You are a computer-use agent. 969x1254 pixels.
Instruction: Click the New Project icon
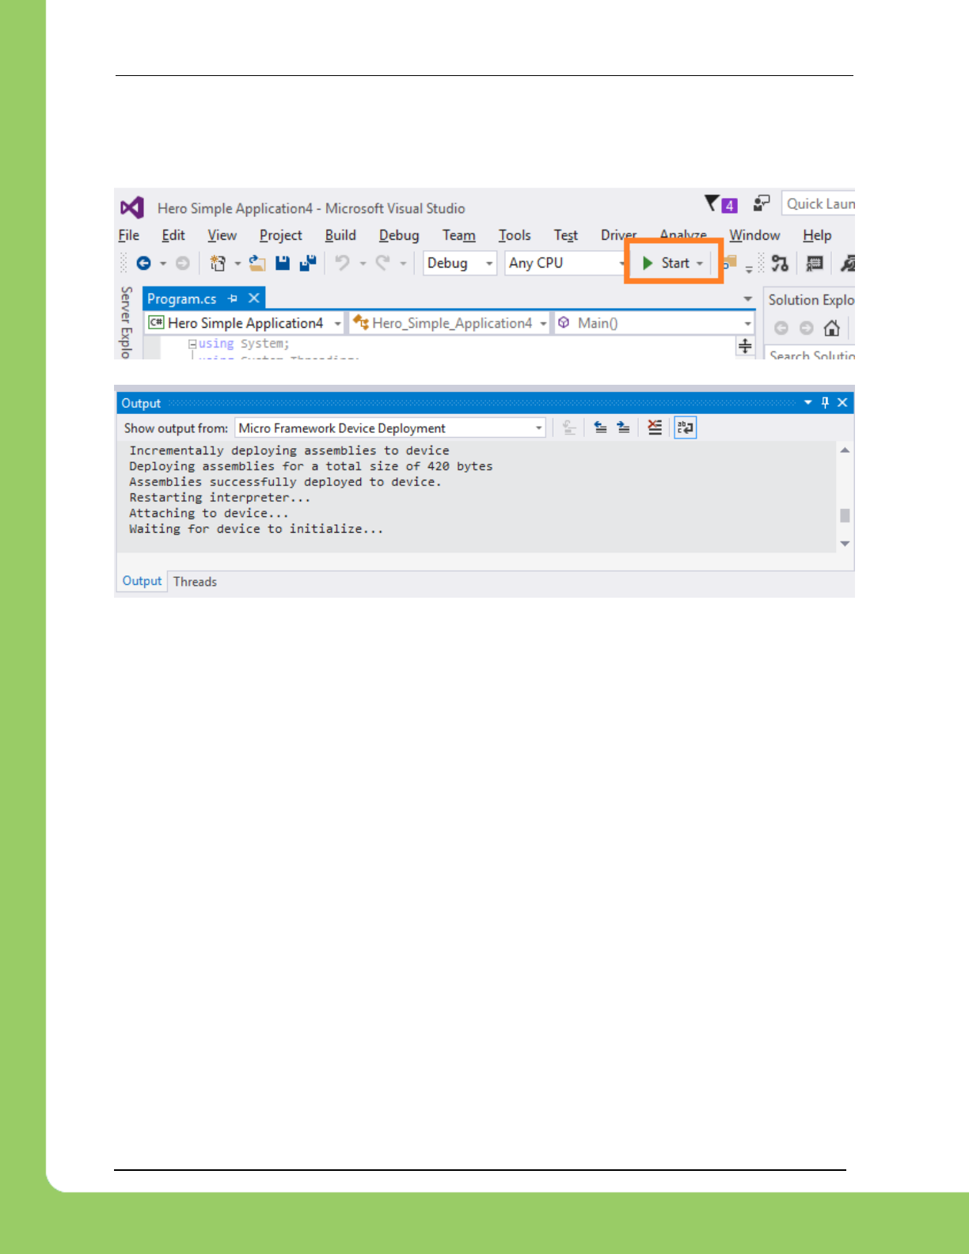click(x=218, y=263)
